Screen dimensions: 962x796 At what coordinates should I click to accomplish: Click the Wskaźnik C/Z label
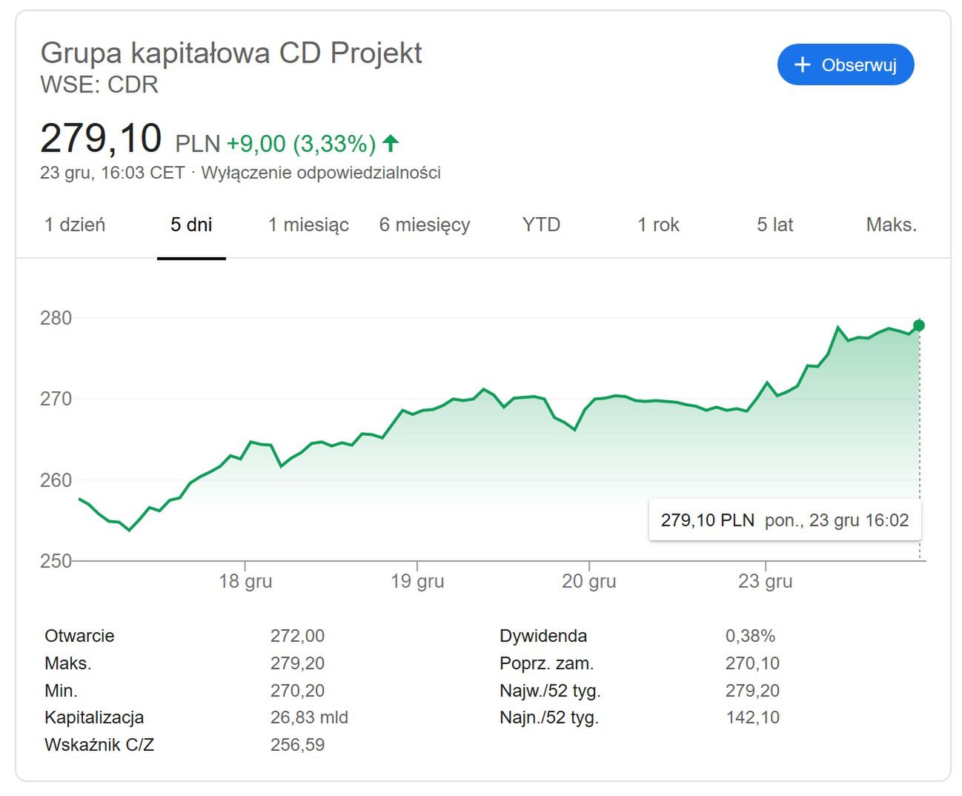(99, 745)
